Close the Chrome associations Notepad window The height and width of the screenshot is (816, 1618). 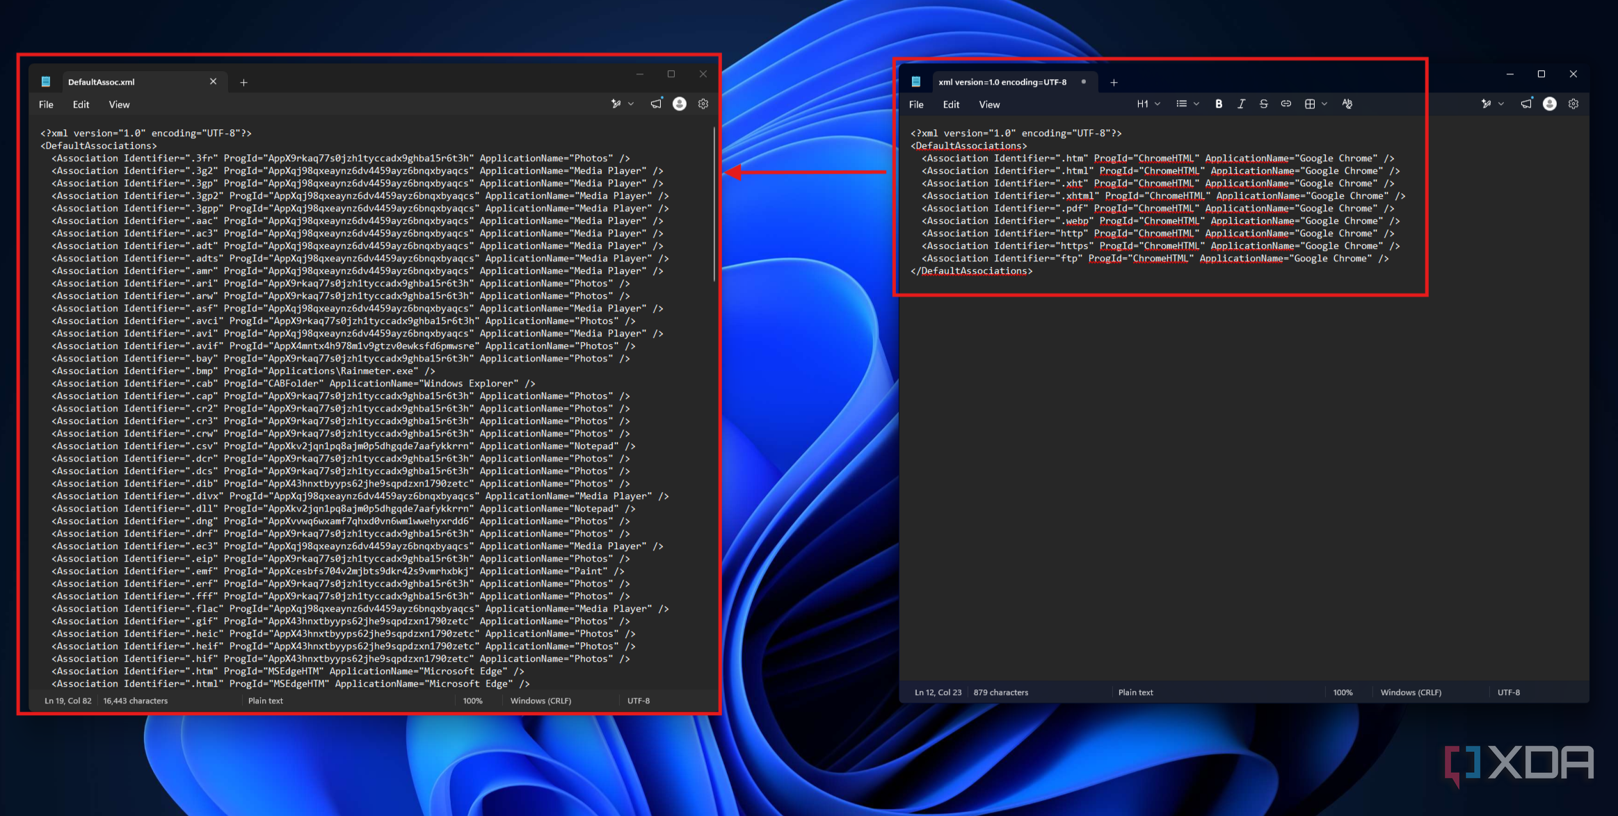tap(1573, 74)
